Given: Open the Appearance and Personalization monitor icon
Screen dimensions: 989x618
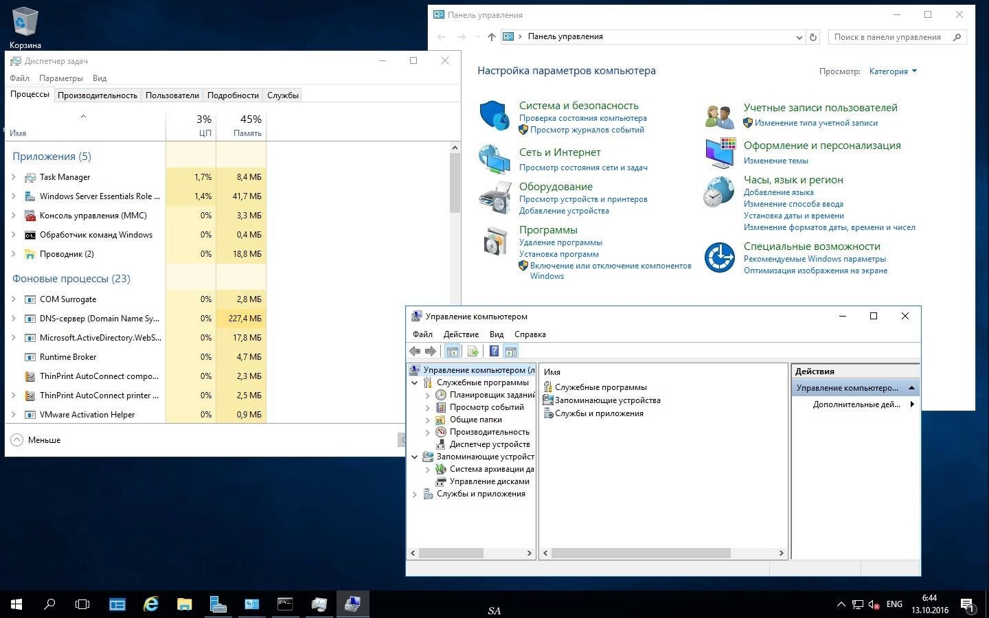Looking at the screenshot, I should pyautogui.click(x=720, y=153).
